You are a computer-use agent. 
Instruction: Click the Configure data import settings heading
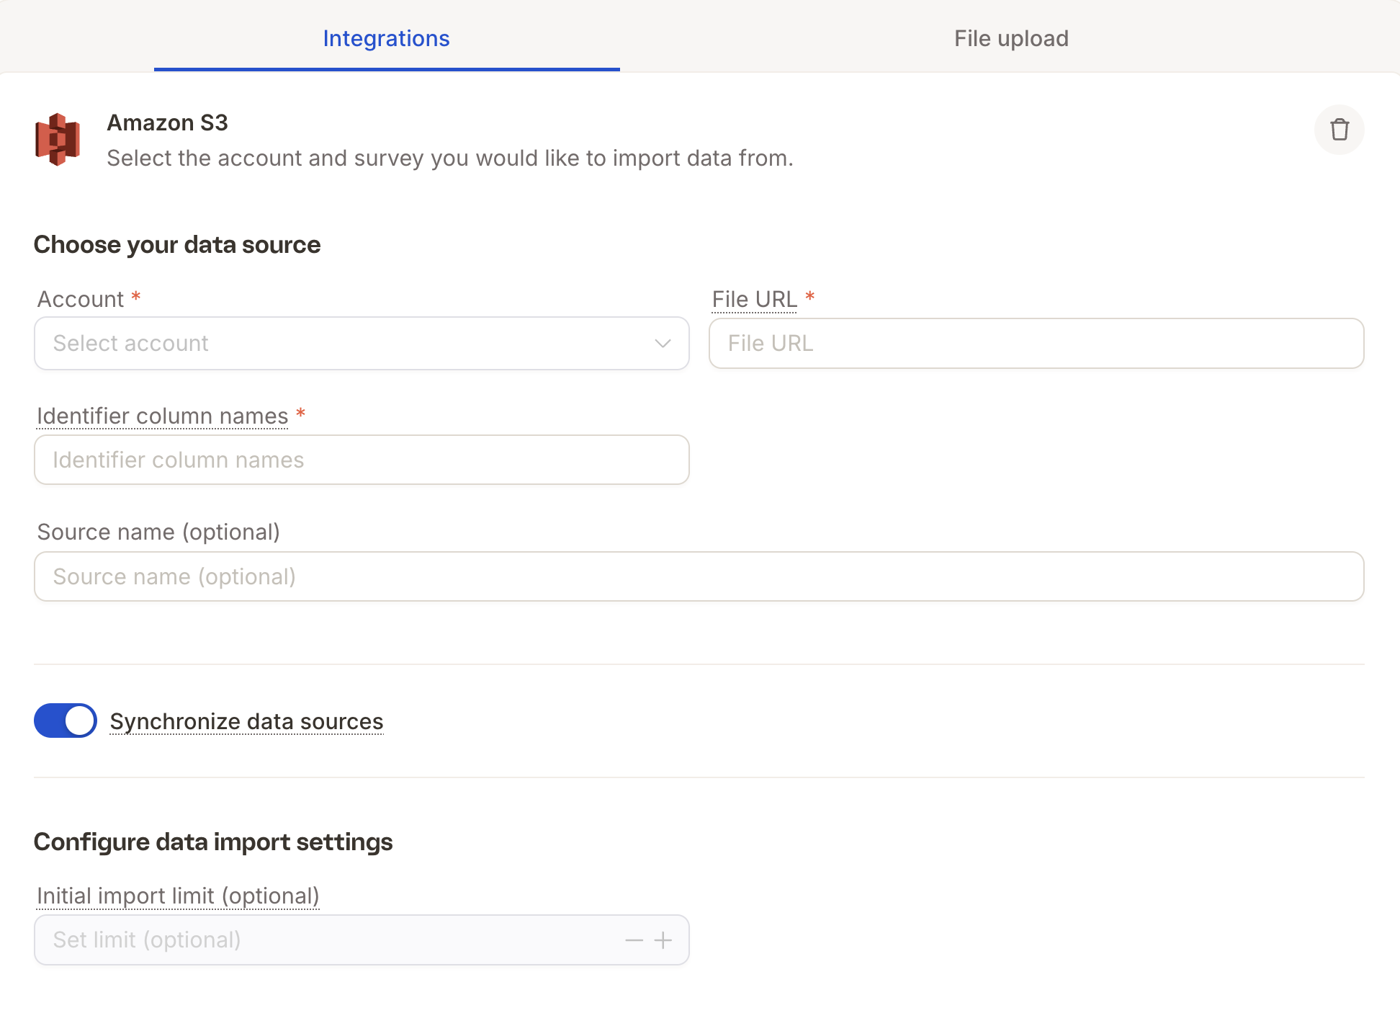213,842
